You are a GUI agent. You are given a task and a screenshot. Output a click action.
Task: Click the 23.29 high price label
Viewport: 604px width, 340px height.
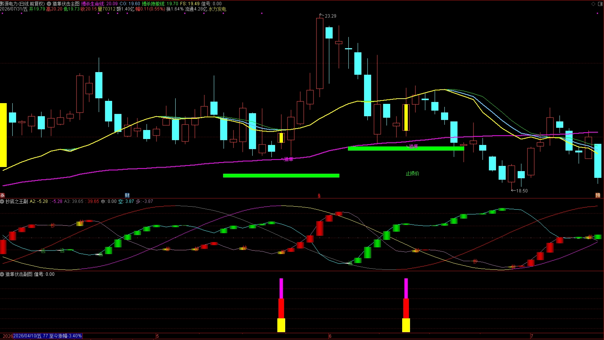[330, 16]
